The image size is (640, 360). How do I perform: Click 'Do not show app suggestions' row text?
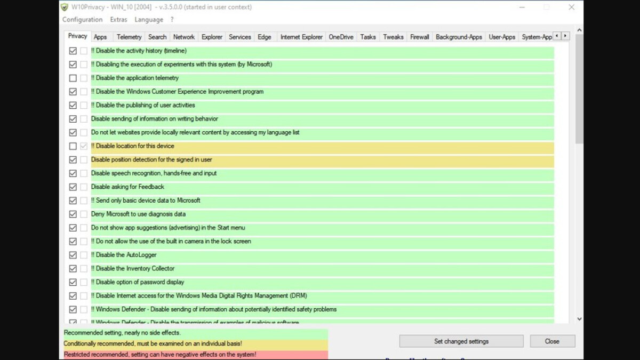tap(168, 228)
